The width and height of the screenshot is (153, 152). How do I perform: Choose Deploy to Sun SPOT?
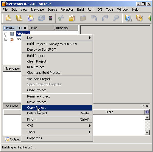click(57, 49)
